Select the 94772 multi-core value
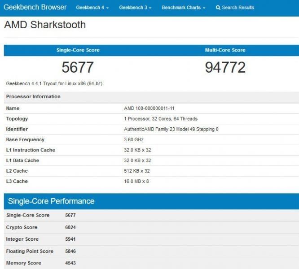299x269 pixels. (x=225, y=67)
